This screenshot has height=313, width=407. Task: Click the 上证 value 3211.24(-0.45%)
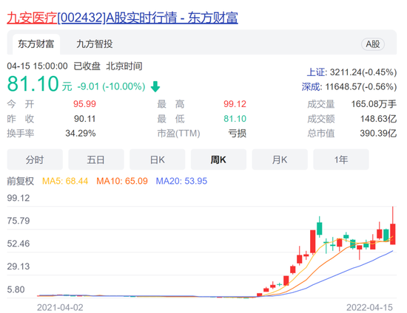tap(363, 72)
